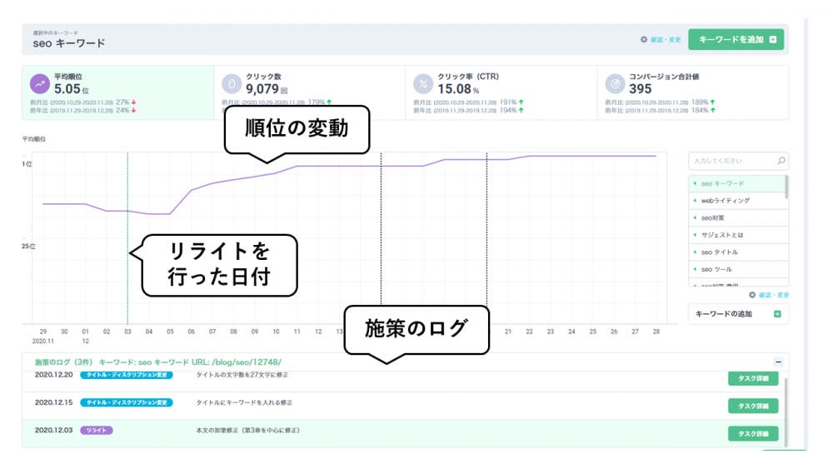
Task: Click green plus icon on キーワードの追加
Action: click(x=777, y=314)
